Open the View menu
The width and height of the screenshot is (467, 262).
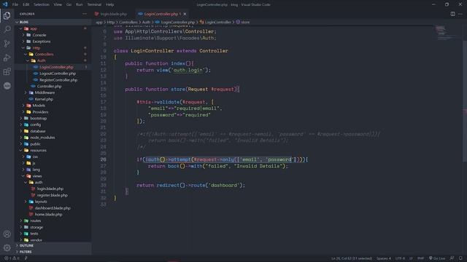[x=58, y=4]
